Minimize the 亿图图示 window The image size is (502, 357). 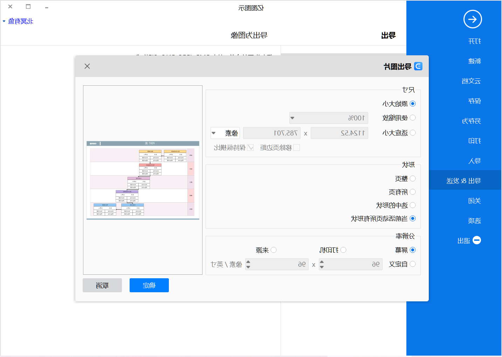coord(47,7)
